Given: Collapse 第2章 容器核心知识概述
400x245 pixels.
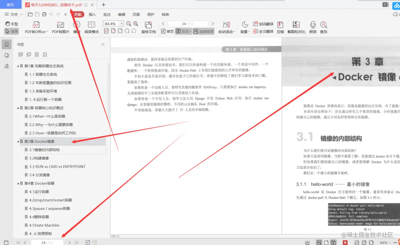Looking at the screenshot, I should coord(18,108).
